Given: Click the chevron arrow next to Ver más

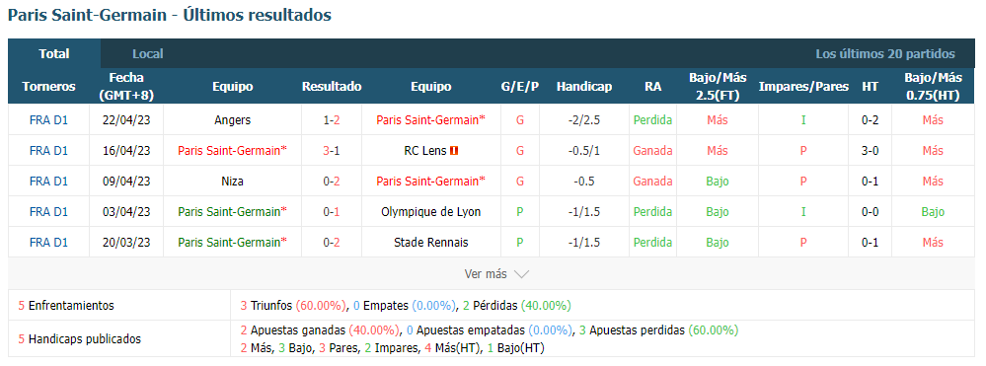Looking at the screenshot, I should (x=521, y=274).
